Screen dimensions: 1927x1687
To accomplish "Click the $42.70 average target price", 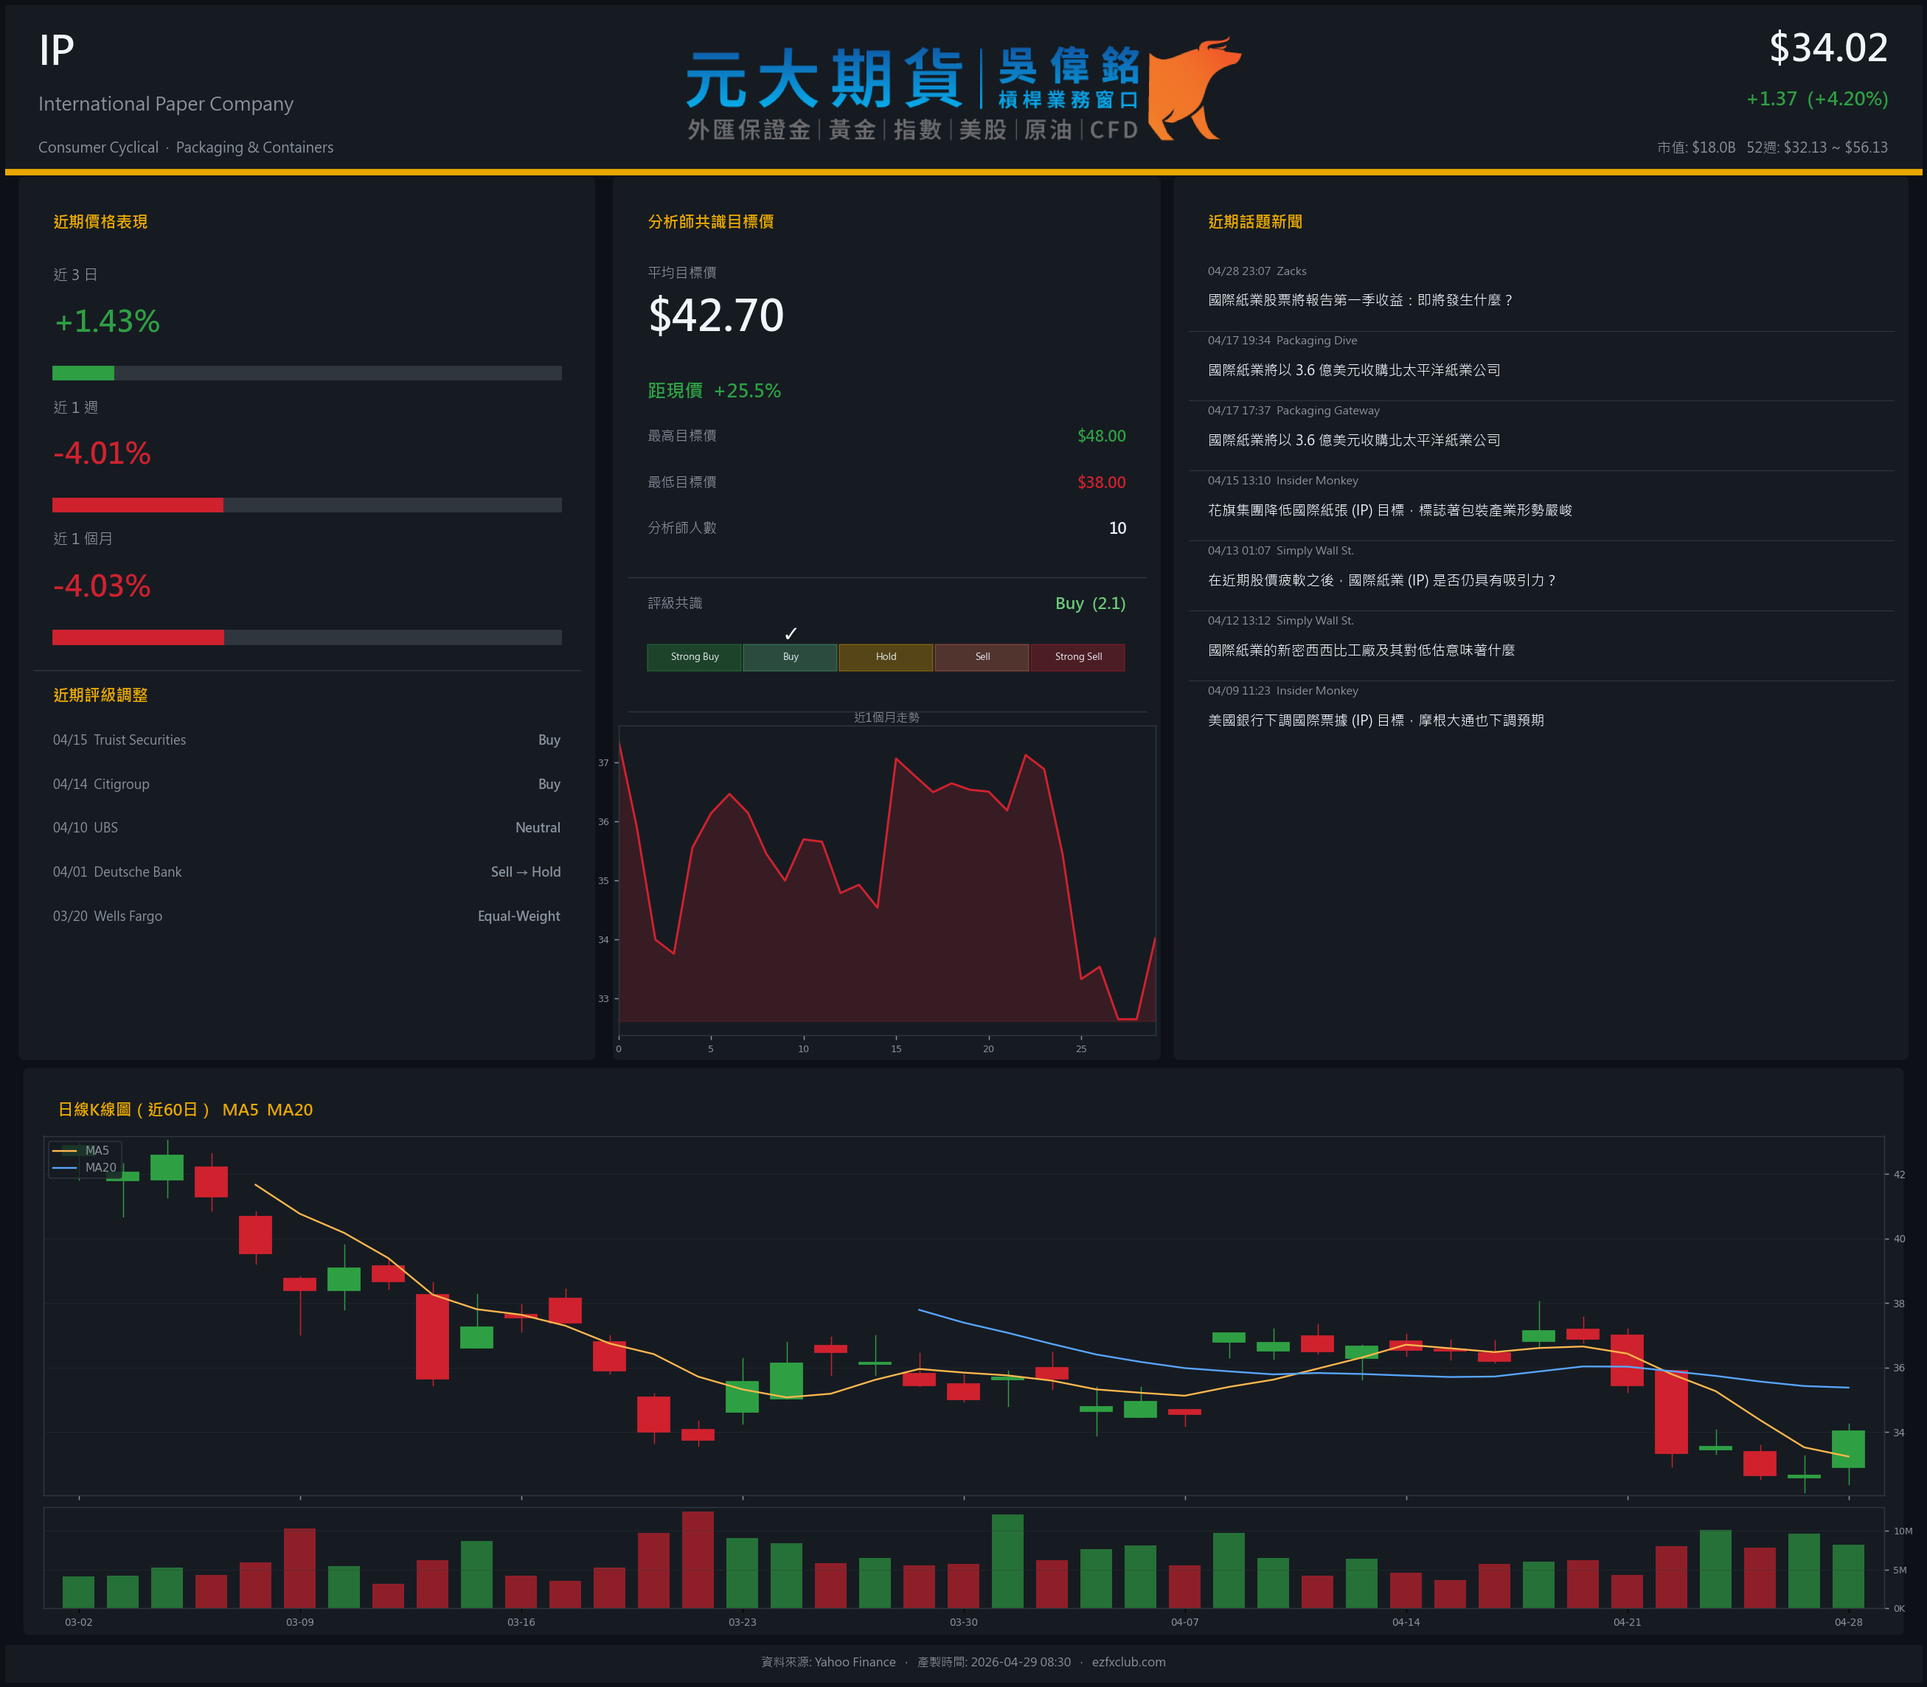I will 715,316.
